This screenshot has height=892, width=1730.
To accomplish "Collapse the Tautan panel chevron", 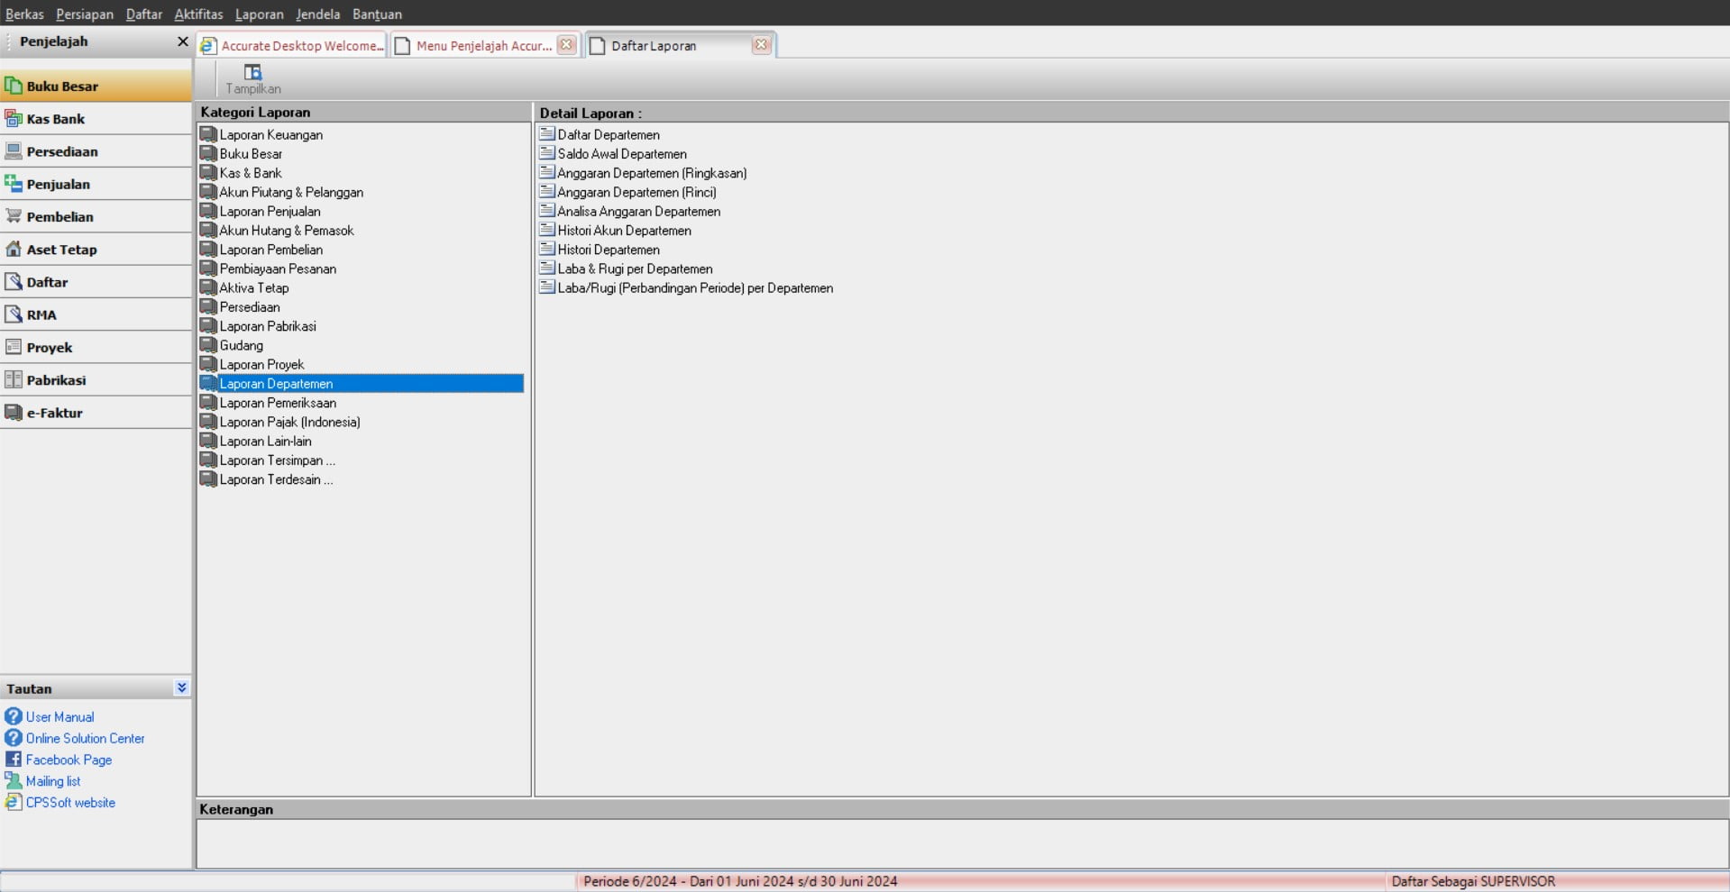I will (181, 687).
